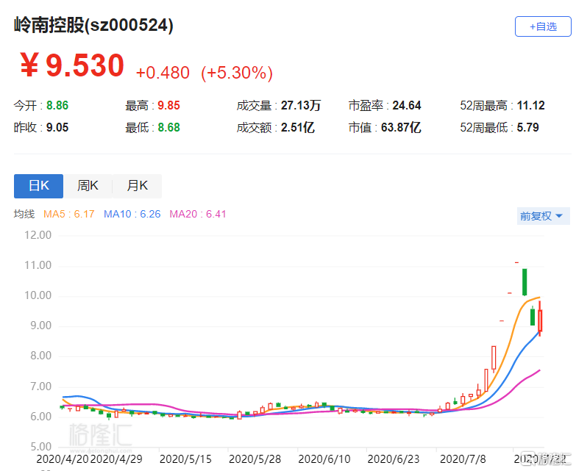Click the stock title 岭南控股(sz000524)
The height and width of the screenshot is (471, 576).
click(x=93, y=25)
